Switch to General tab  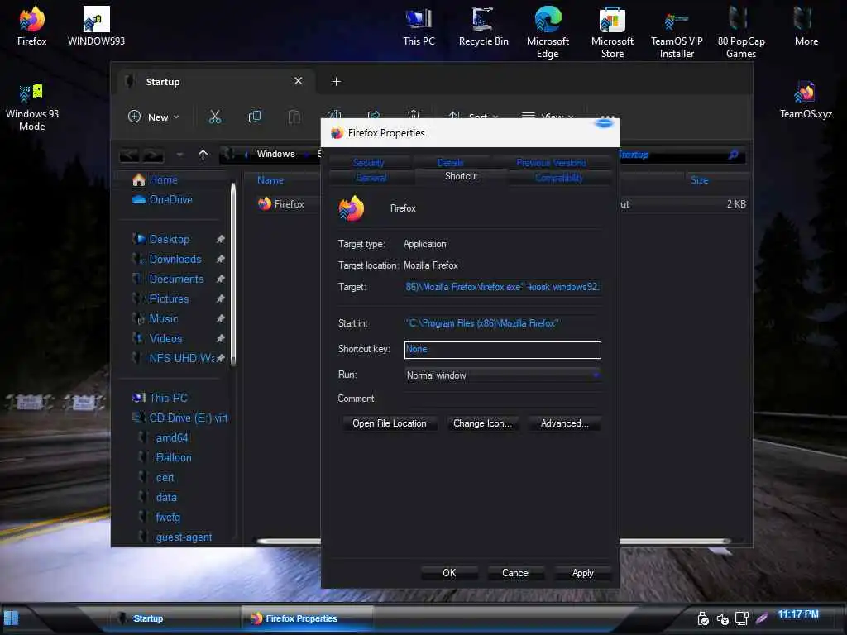tap(371, 177)
